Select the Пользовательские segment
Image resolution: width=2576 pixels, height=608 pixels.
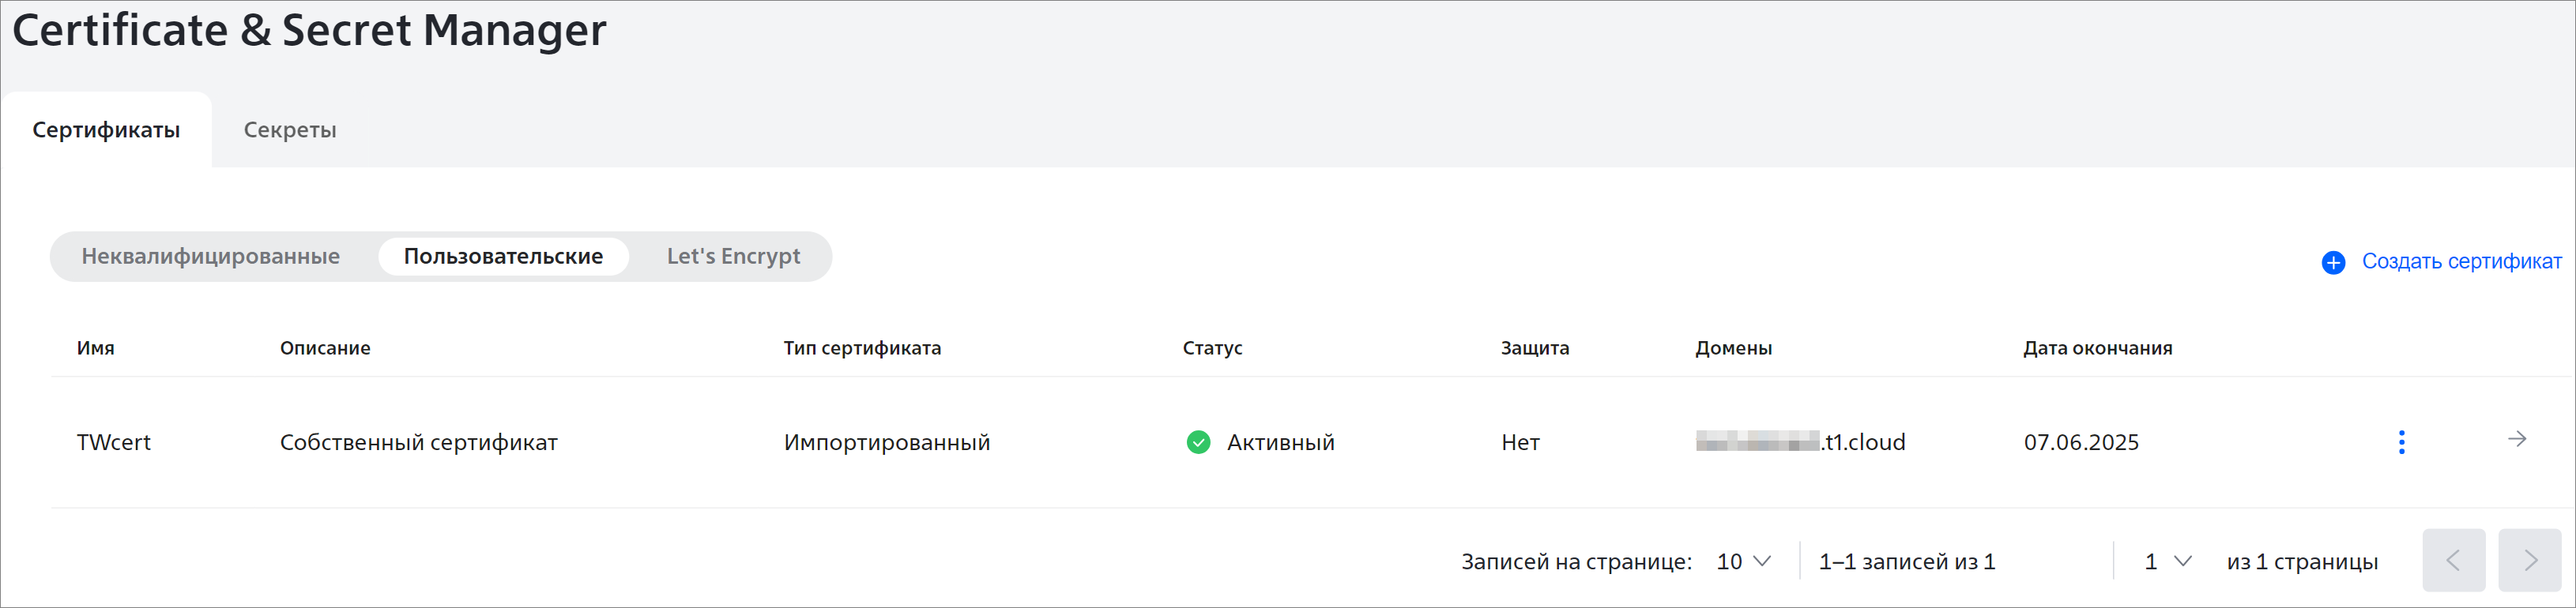click(503, 256)
